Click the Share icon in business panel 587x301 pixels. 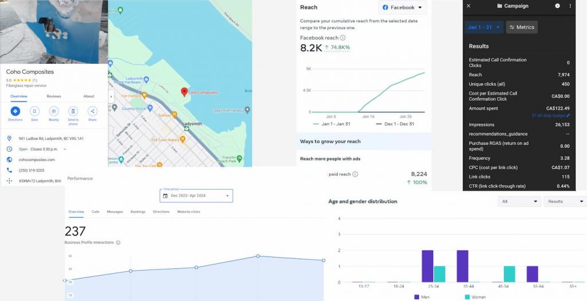92,111
